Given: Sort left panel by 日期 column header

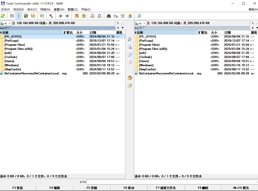Looking at the screenshot, I should pos(102,33).
